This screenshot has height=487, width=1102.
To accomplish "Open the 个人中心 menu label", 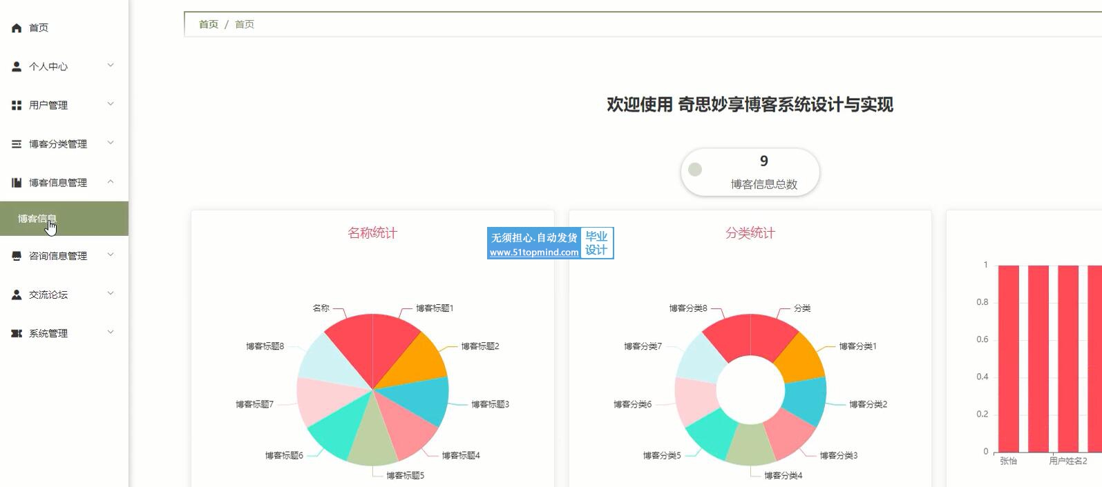I will tap(48, 66).
